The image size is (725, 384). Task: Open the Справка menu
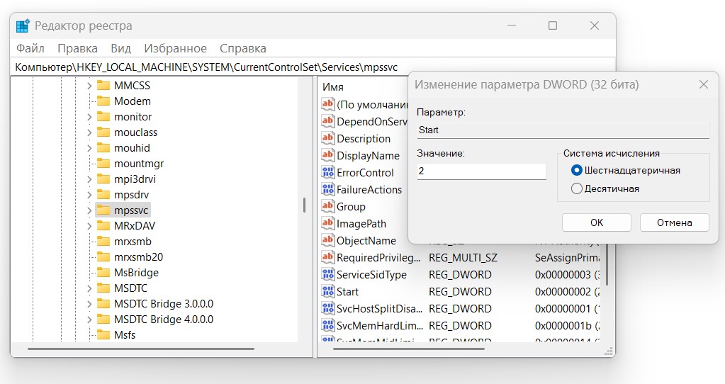point(243,48)
